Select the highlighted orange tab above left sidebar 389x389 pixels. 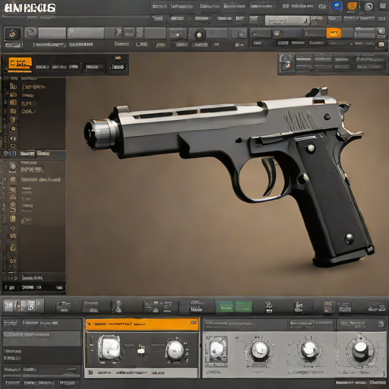(x=20, y=63)
